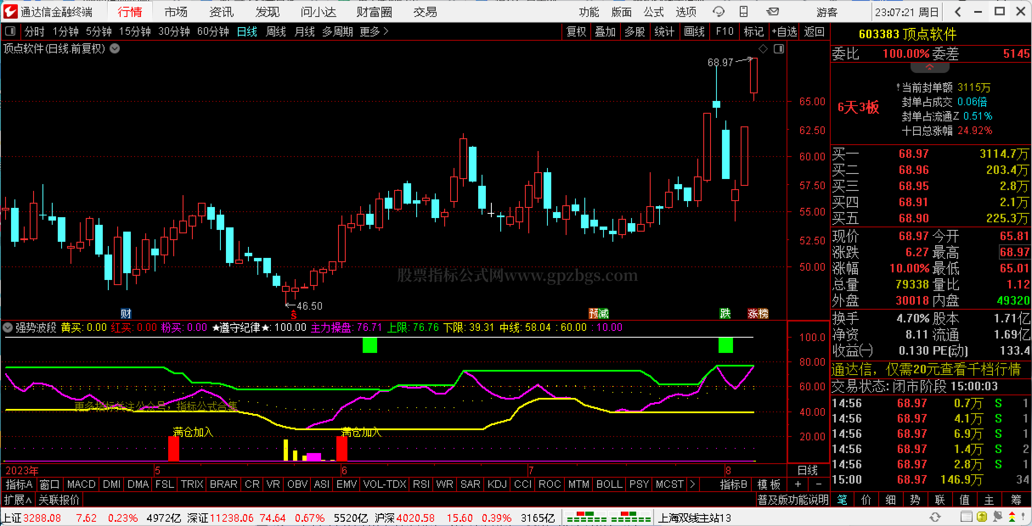Click the 叠加 overlay button

pyautogui.click(x=605, y=31)
